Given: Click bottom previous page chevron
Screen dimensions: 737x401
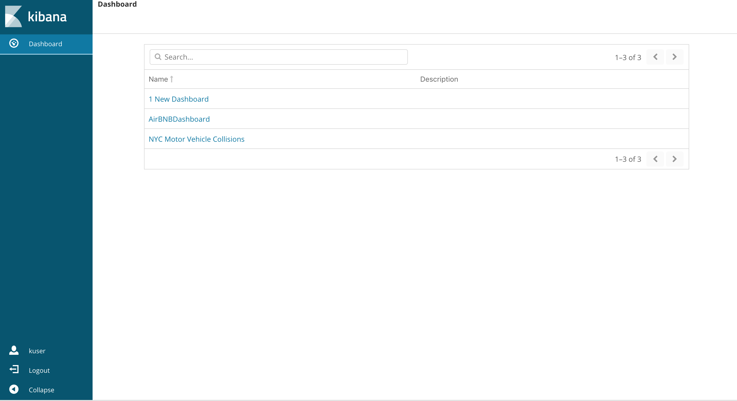Looking at the screenshot, I should (x=655, y=159).
